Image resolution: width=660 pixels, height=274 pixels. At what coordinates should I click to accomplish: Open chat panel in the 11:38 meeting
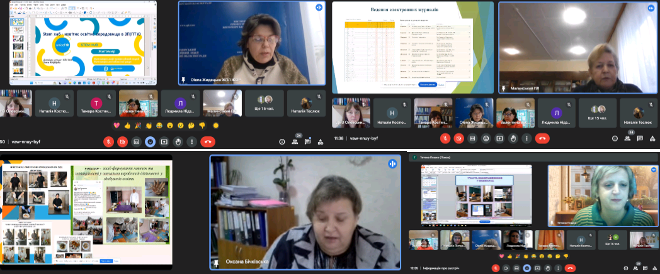641,138
